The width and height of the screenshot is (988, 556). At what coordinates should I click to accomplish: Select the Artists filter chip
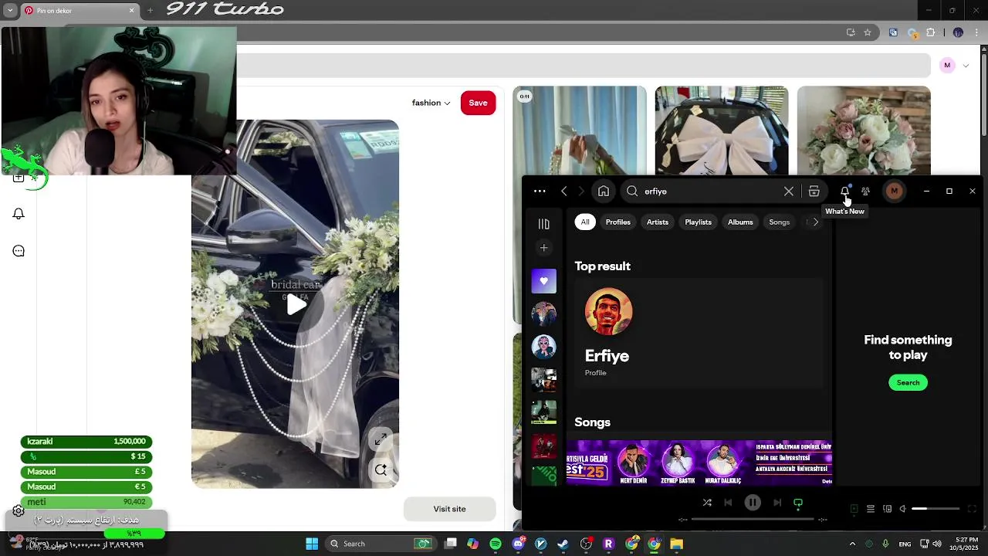pos(658,222)
